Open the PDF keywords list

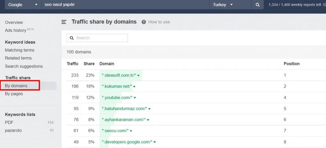click(9, 123)
